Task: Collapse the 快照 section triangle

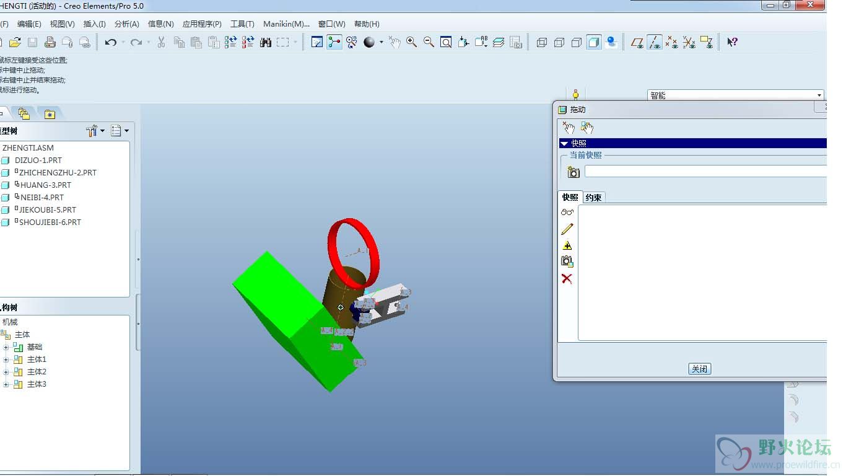Action: pyautogui.click(x=564, y=143)
